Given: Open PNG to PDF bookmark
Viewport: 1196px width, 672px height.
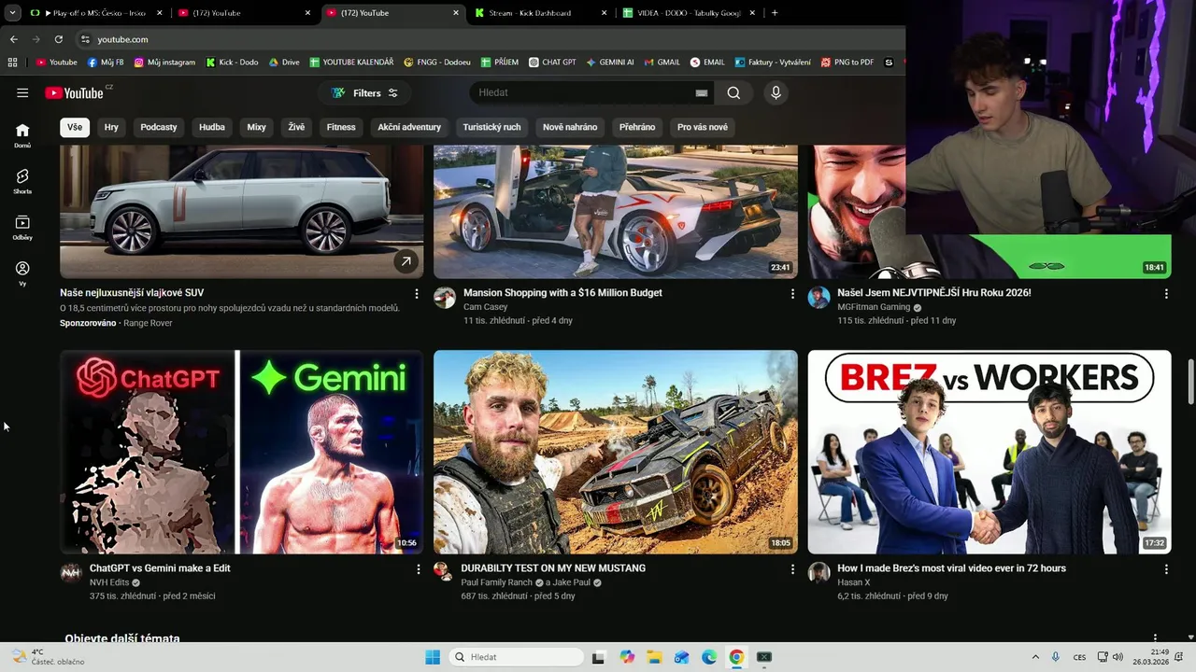Looking at the screenshot, I should (x=847, y=63).
